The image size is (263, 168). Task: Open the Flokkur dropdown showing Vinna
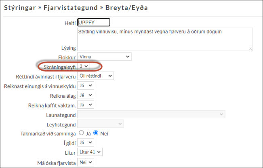coord(104,57)
